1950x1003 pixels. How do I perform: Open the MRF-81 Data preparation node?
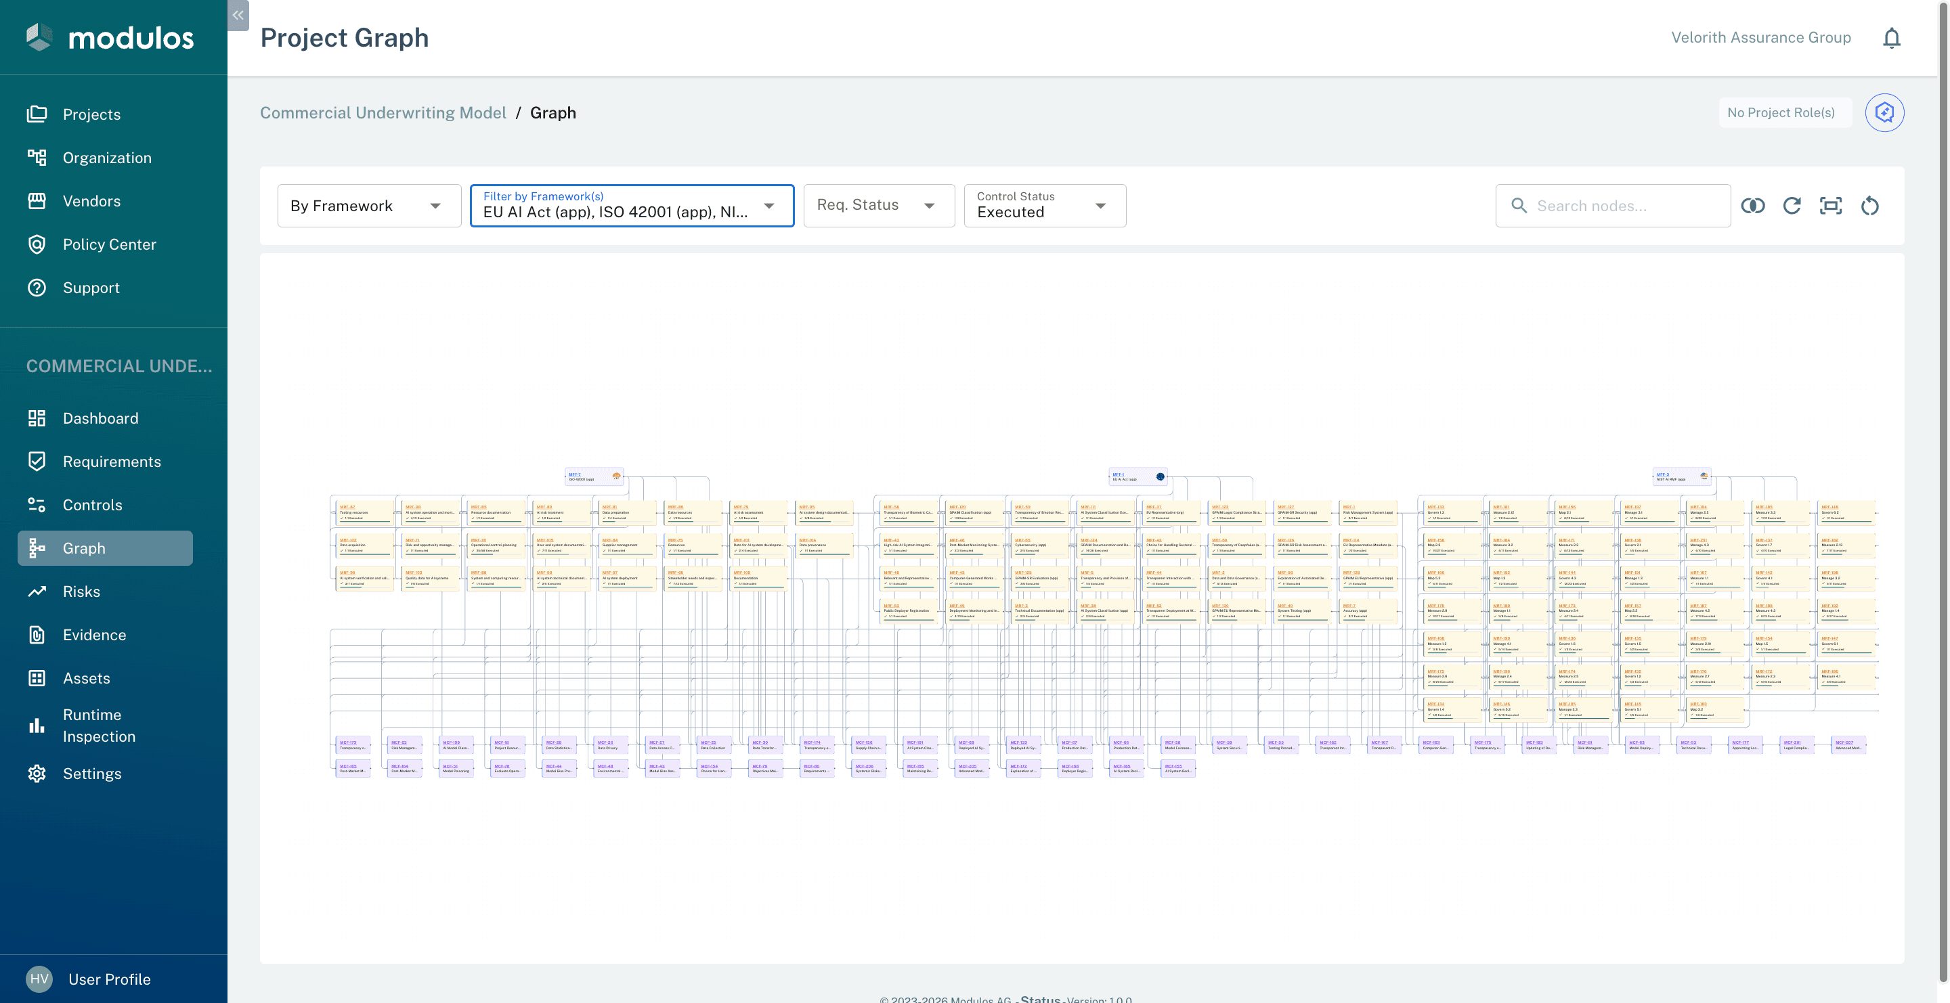click(x=628, y=512)
